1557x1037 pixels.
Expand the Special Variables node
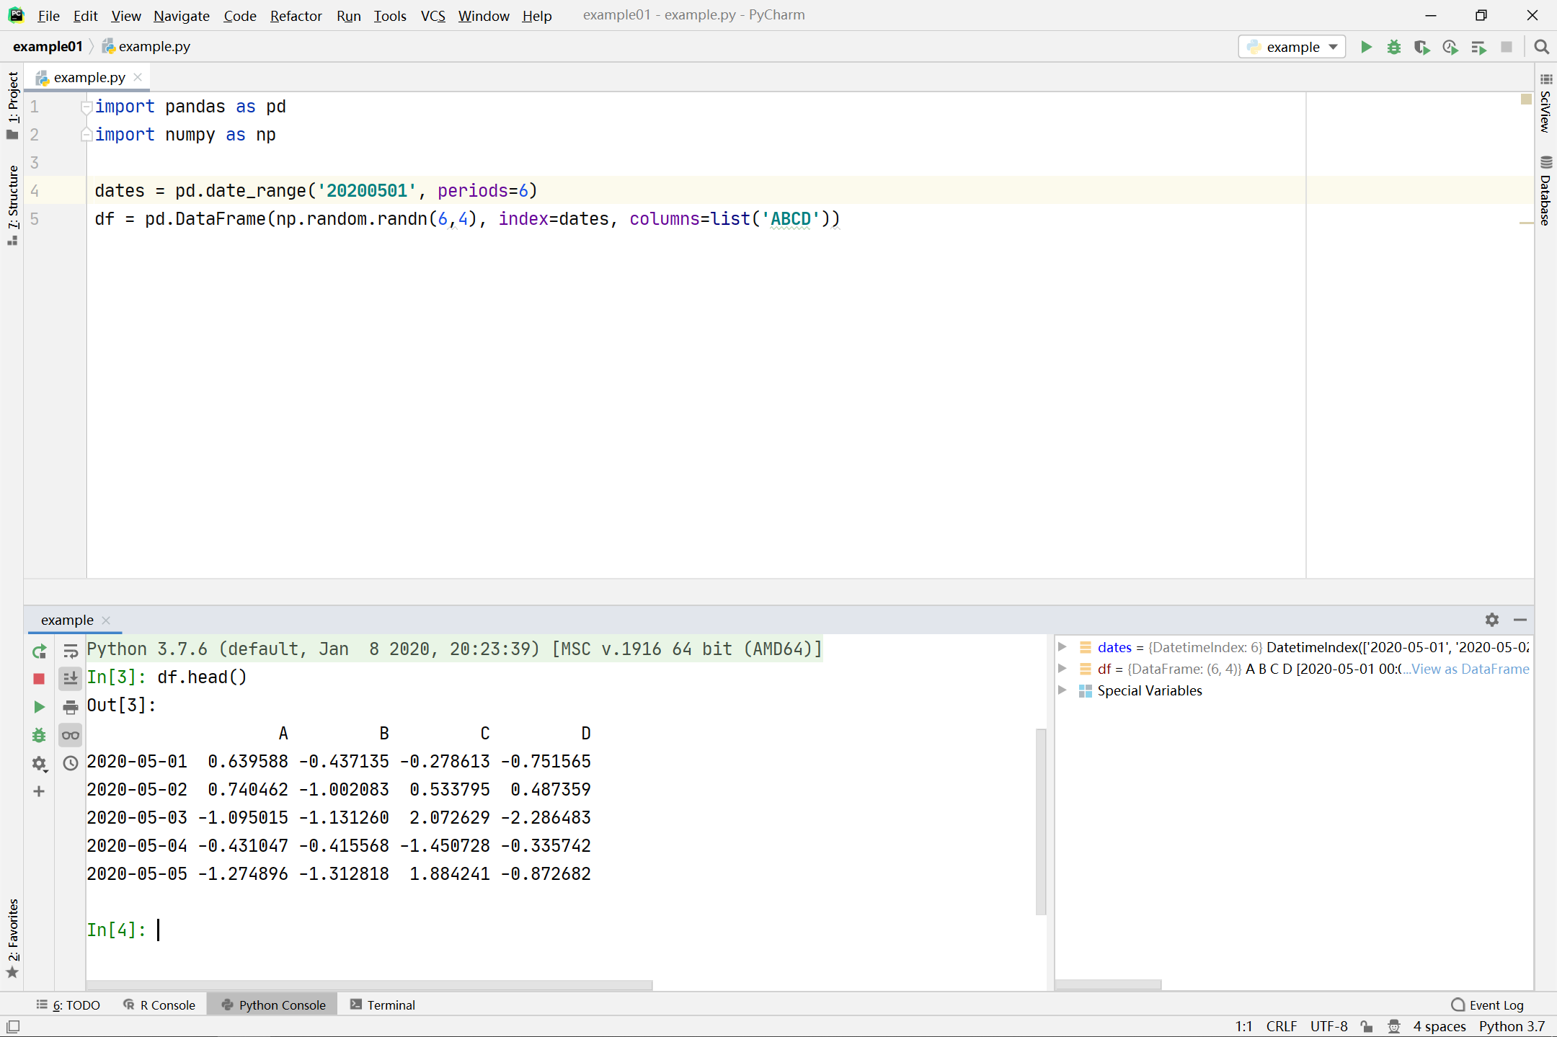[x=1062, y=690]
